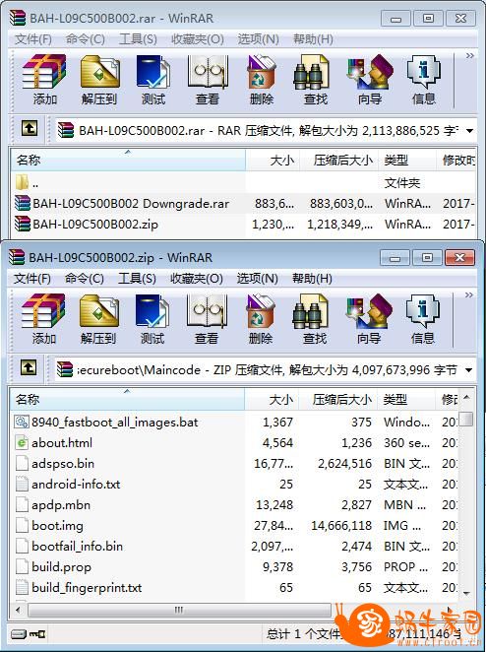
Task: Select BAH-L09C500B002.zip file in list
Action: [244, 225]
